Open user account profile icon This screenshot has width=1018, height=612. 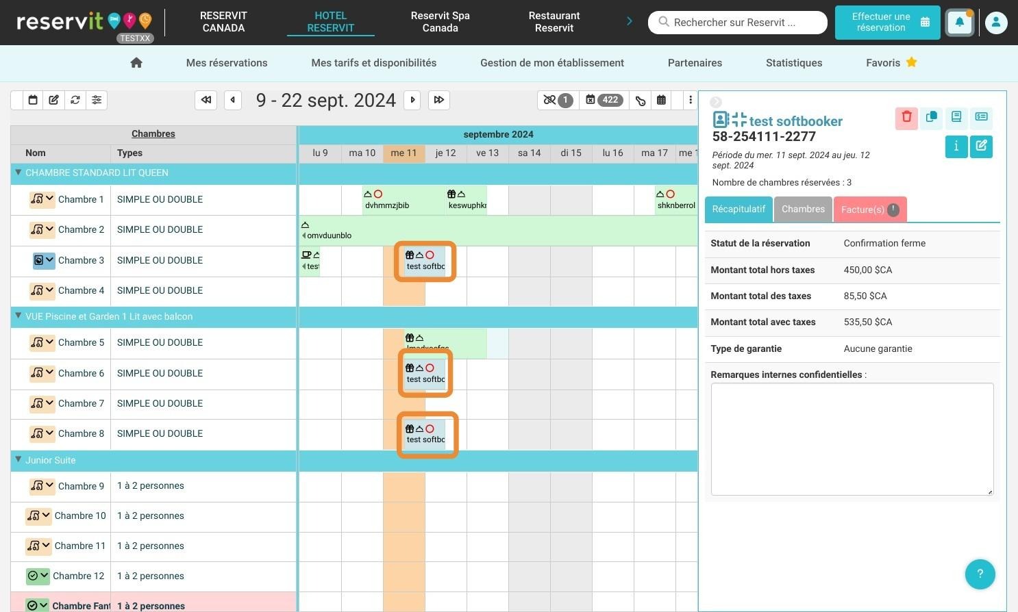click(996, 23)
